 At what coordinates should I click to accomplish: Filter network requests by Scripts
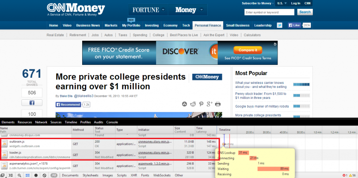point(122,175)
